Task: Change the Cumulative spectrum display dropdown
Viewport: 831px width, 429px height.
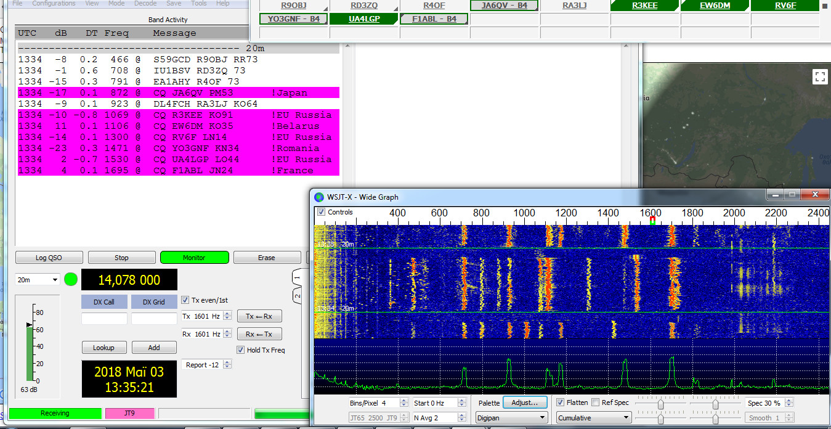Action: [x=593, y=417]
